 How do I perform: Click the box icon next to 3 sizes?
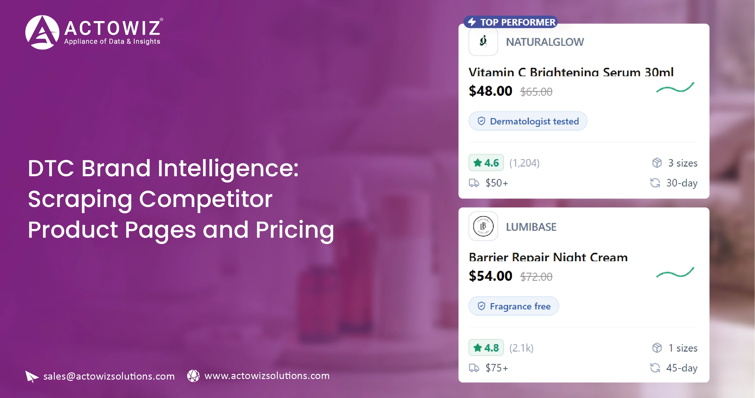pos(657,163)
